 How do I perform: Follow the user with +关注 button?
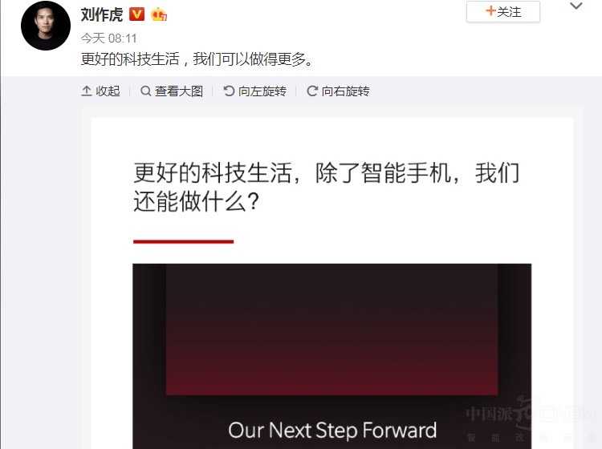pyautogui.click(x=503, y=11)
